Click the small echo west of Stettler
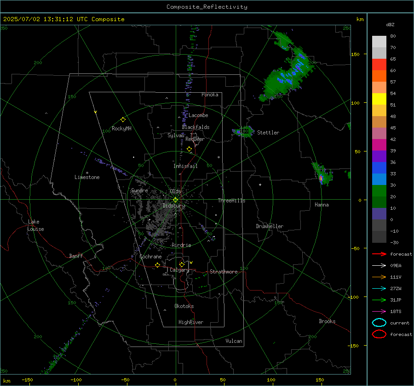The width and height of the screenshot is (414, 386). click(x=242, y=131)
